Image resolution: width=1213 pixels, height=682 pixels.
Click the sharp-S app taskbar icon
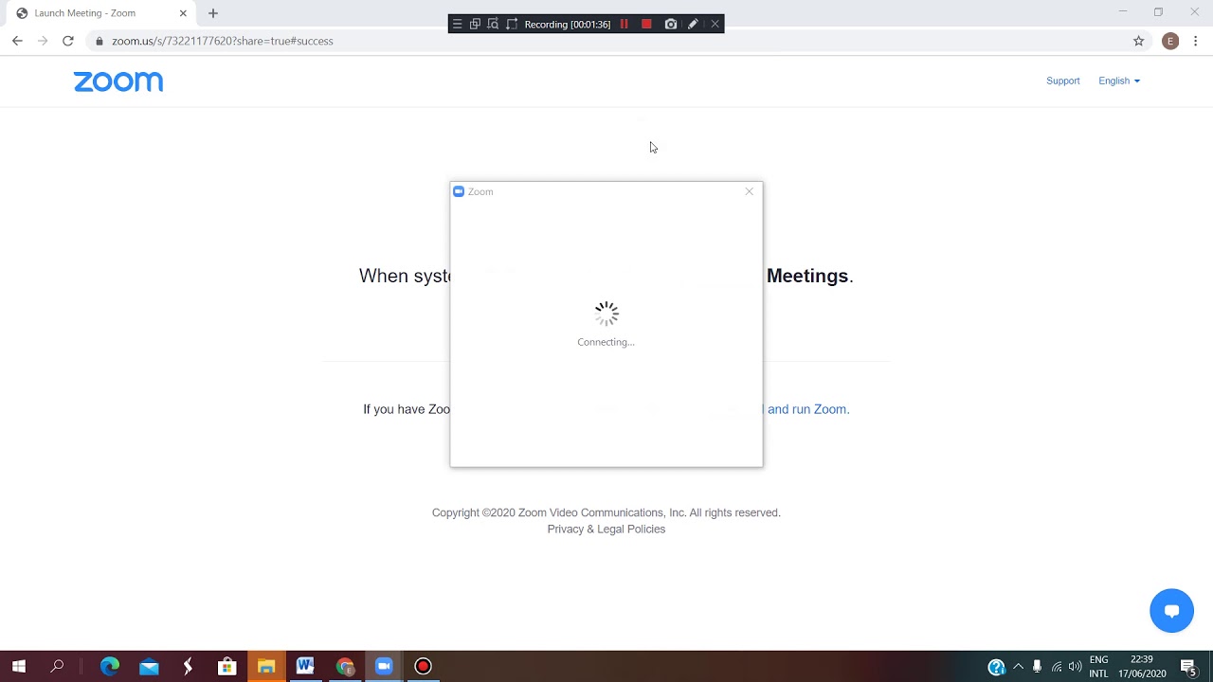click(x=188, y=667)
